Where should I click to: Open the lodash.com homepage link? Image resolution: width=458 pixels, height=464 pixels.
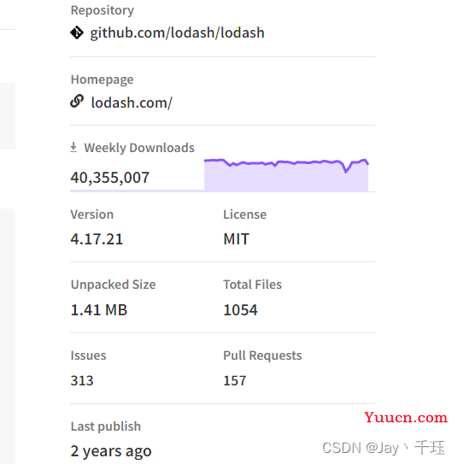tap(132, 103)
